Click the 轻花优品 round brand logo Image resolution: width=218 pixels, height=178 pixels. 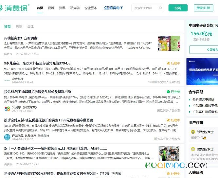click(x=7, y=137)
